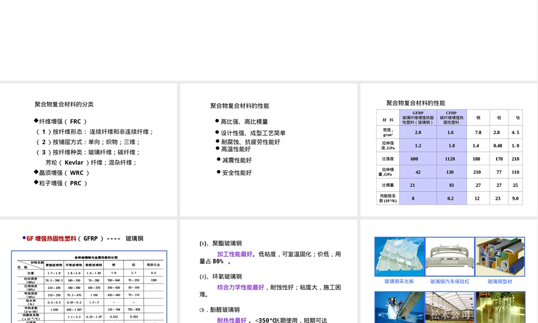Click the bullet 高比强、高比模量
The image size is (538, 323).
point(242,122)
